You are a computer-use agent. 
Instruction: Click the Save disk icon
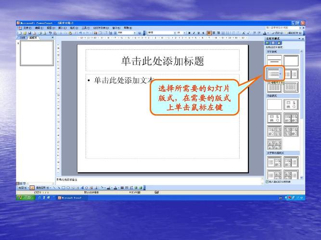pyautogui.click(x=30, y=33)
